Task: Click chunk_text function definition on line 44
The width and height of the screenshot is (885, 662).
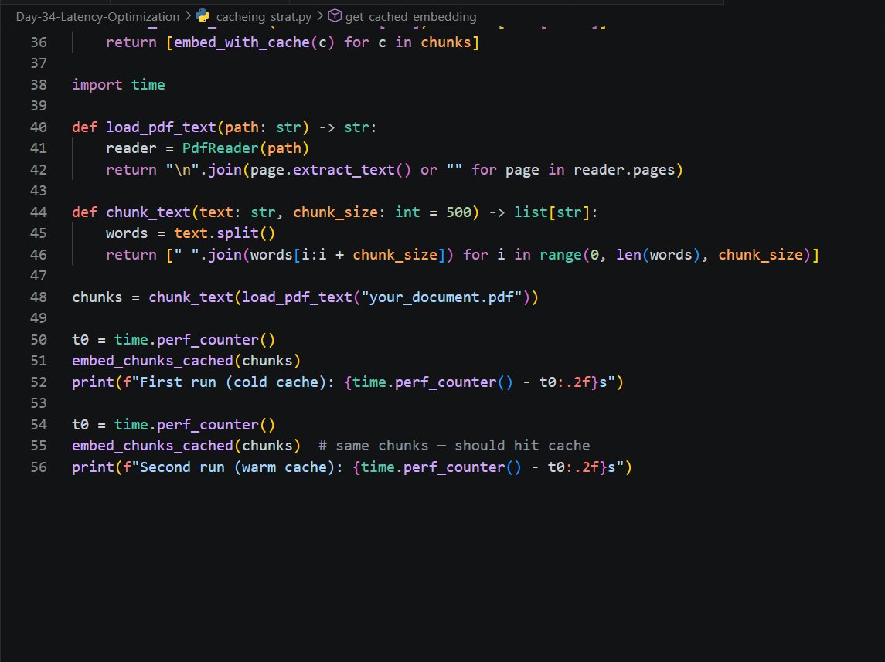Action: [148, 212]
